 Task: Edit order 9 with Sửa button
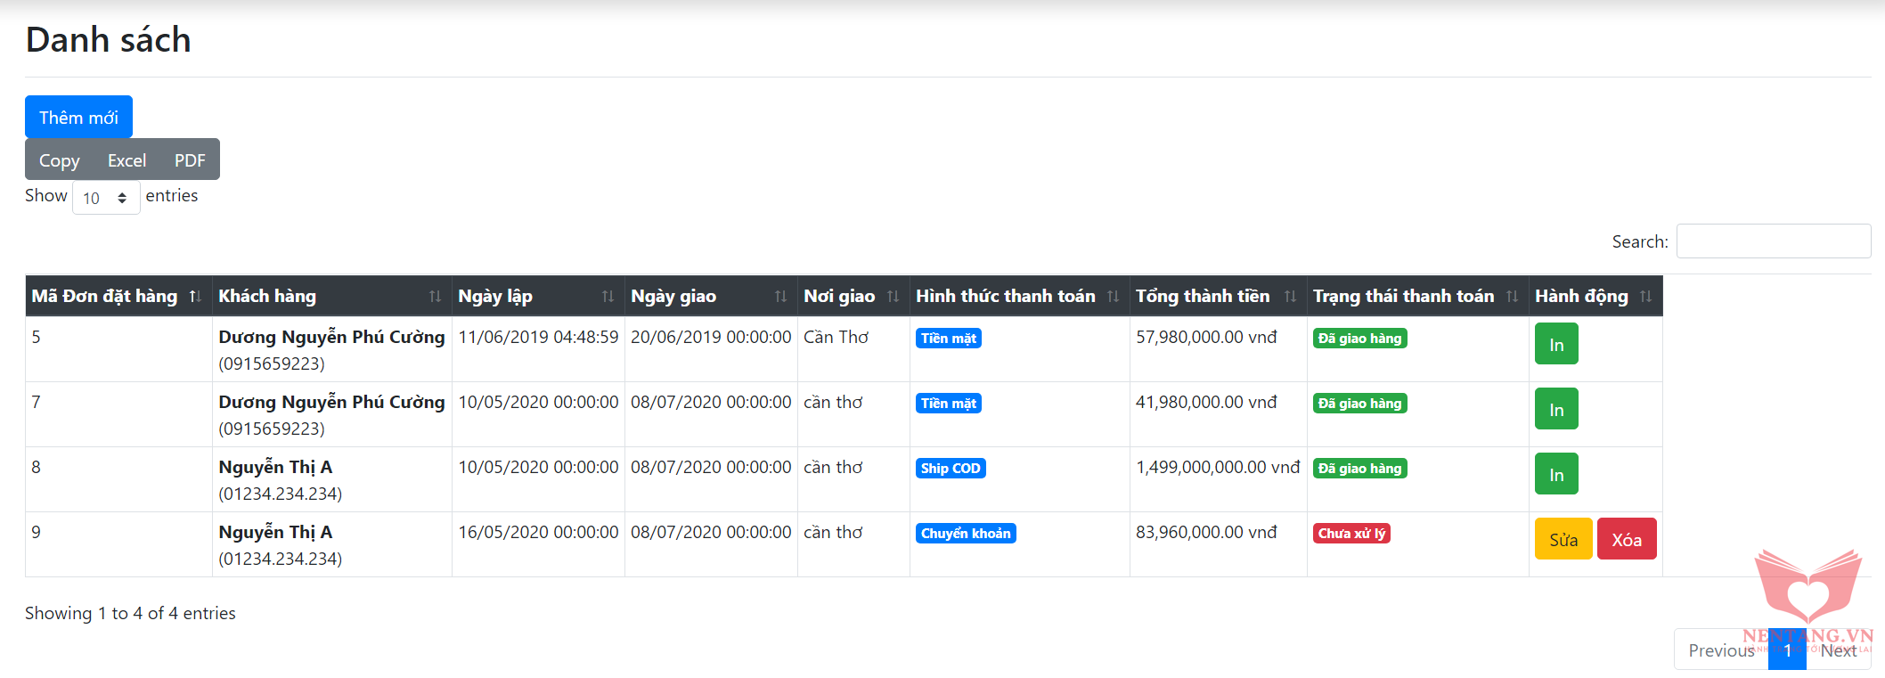click(1563, 540)
